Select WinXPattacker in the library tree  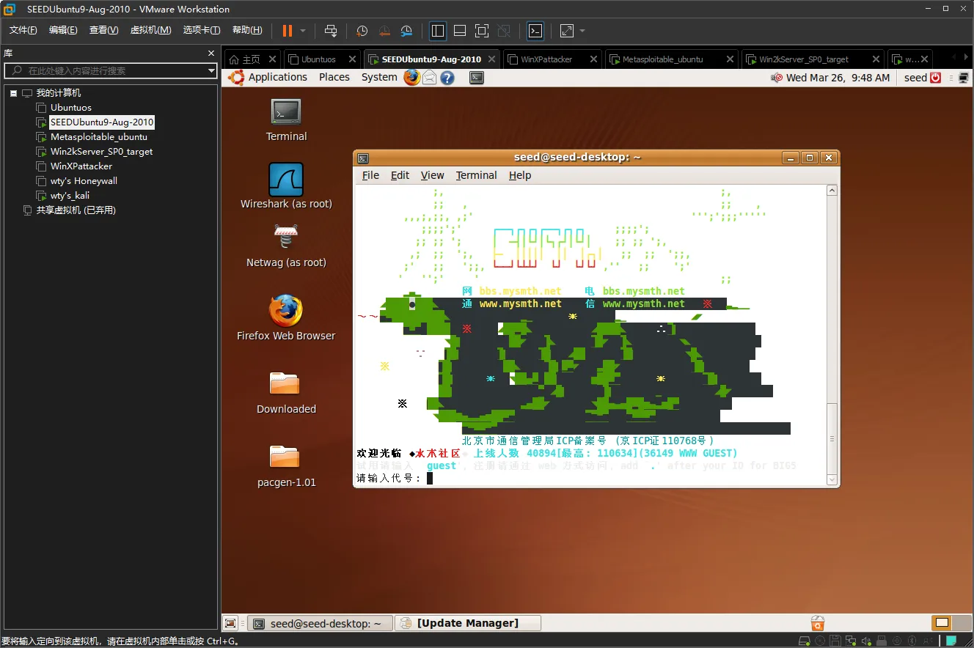[81, 166]
